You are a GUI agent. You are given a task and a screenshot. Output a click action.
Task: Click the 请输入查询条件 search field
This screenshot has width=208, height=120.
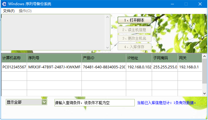(x=95, y=103)
